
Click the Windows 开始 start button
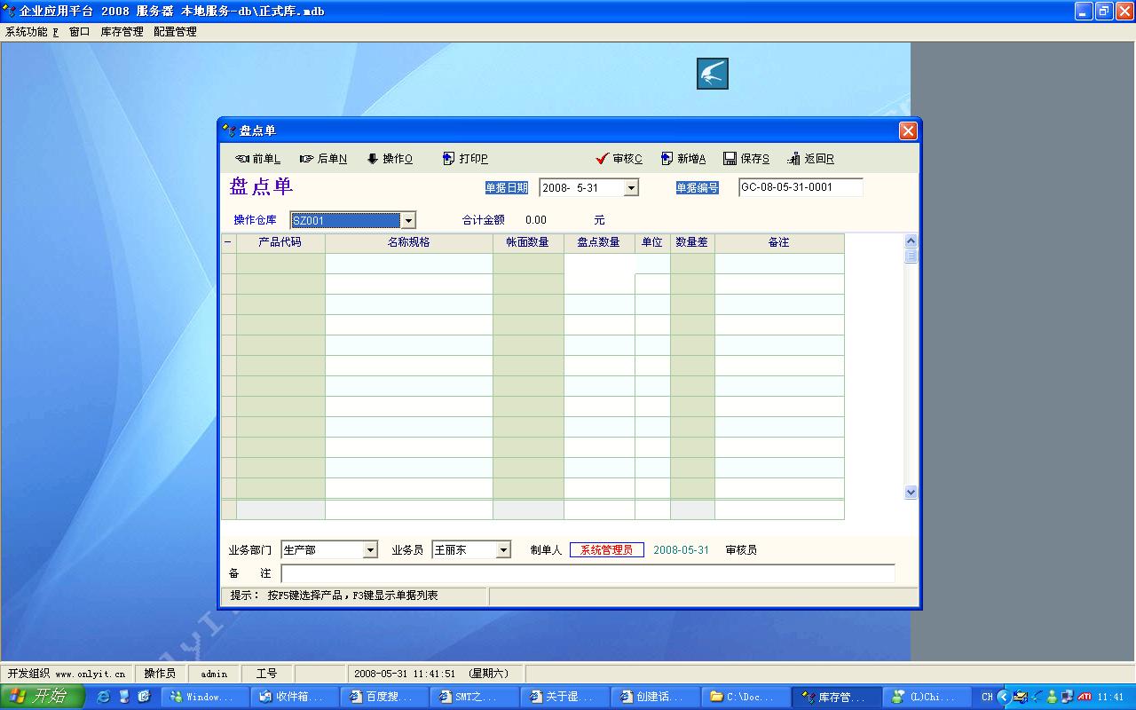coord(42,697)
